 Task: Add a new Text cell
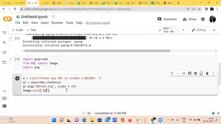click(x=31, y=30)
